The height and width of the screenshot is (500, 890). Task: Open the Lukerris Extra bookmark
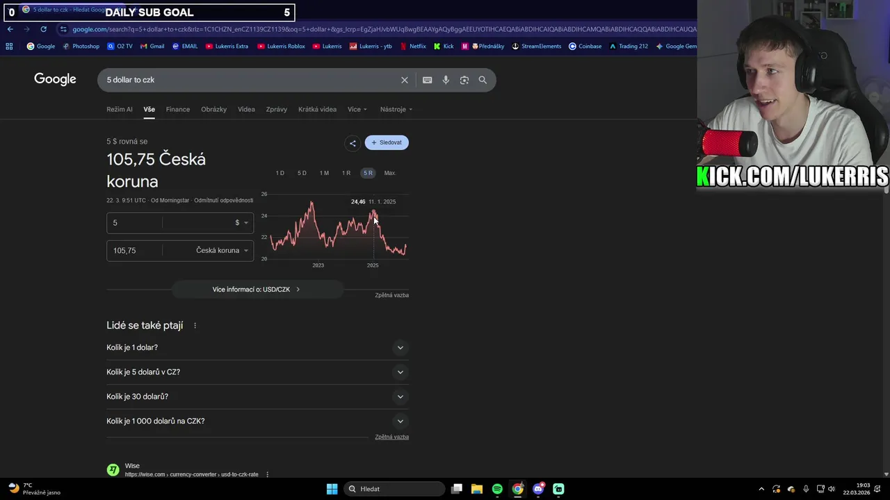click(227, 47)
